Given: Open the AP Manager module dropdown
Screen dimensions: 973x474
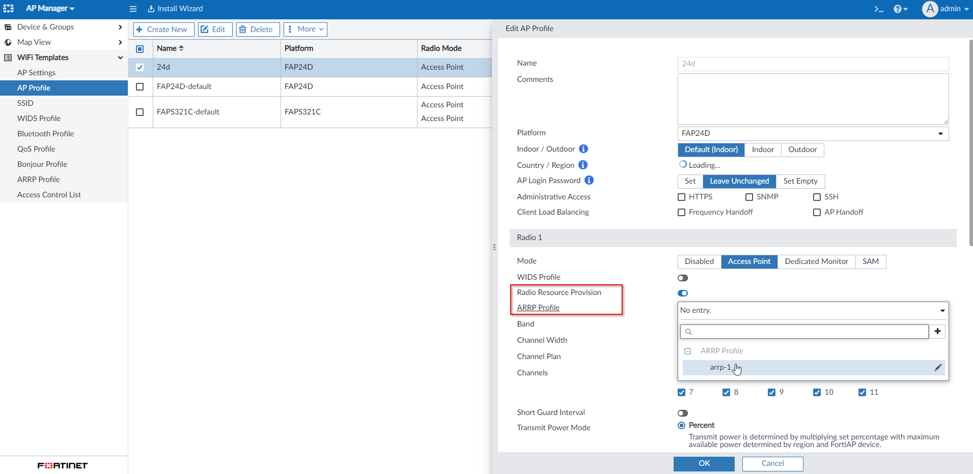Looking at the screenshot, I should pyautogui.click(x=50, y=9).
